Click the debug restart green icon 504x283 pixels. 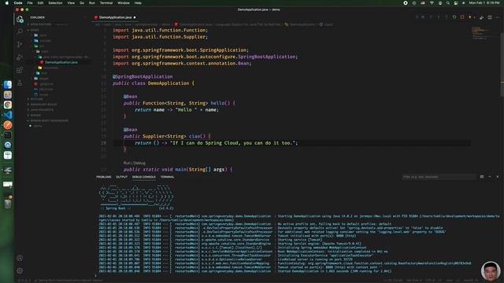pos(454,17)
